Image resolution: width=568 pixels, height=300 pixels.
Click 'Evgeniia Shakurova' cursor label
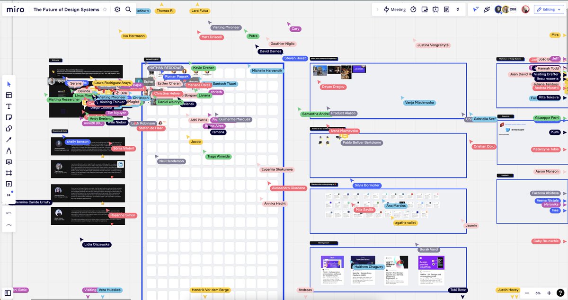click(277, 169)
